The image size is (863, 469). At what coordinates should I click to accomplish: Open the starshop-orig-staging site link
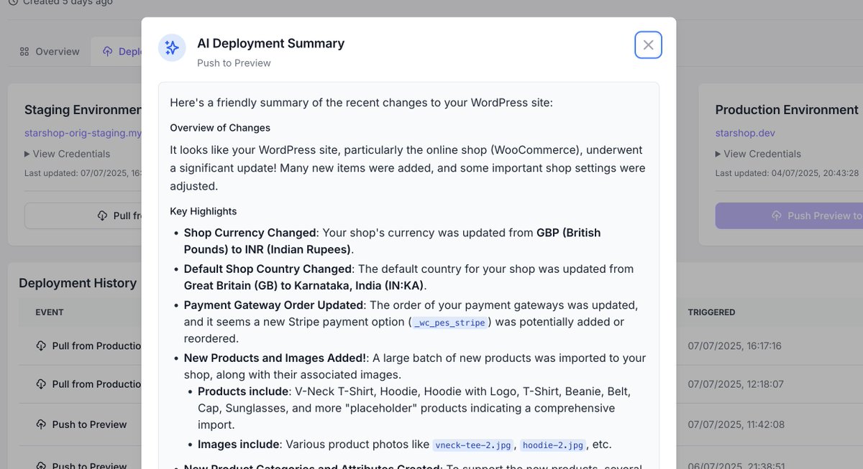(x=83, y=133)
